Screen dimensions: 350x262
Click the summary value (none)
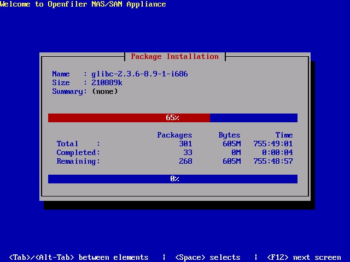point(104,91)
